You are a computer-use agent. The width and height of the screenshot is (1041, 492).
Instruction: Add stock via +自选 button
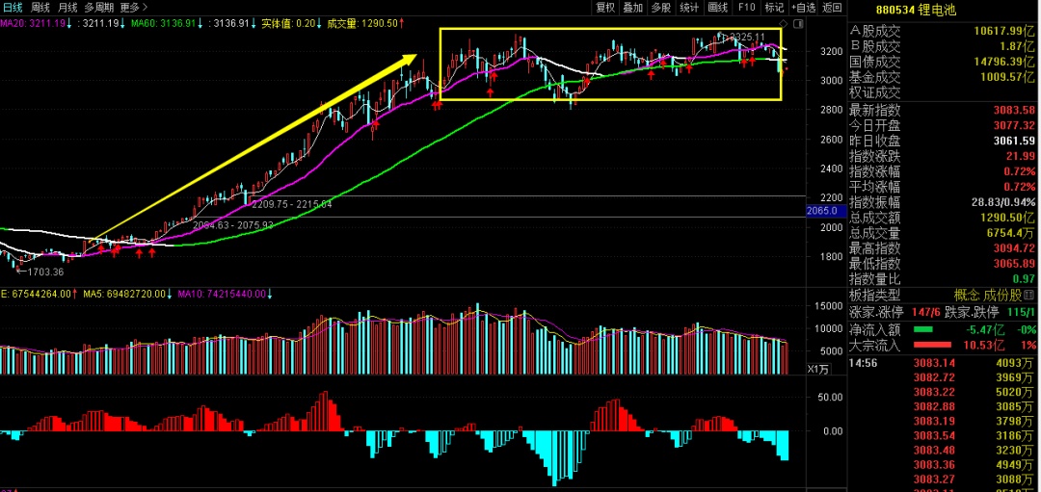coord(802,7)
